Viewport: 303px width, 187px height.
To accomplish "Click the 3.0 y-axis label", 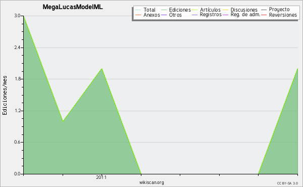I will [17, 16].
